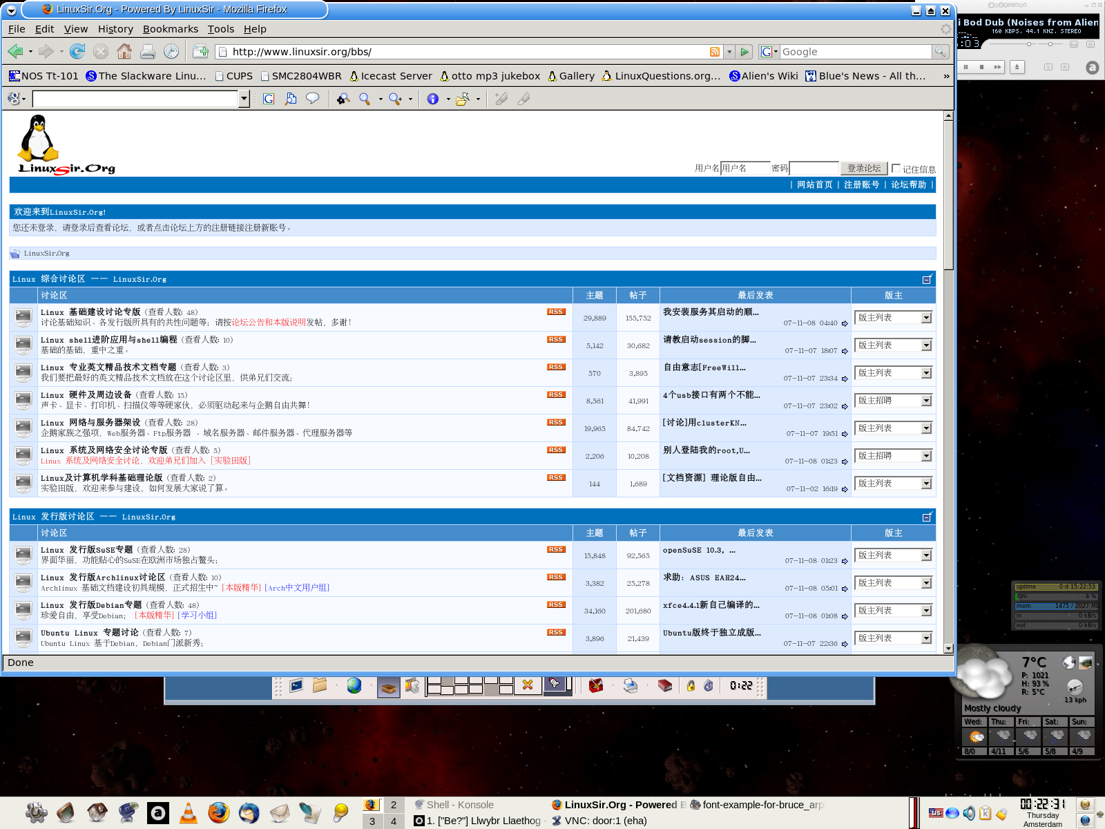Open Google toolbar search box dropdown
The width and height of the screenshot is (1105, 829).
pos(244,99)
